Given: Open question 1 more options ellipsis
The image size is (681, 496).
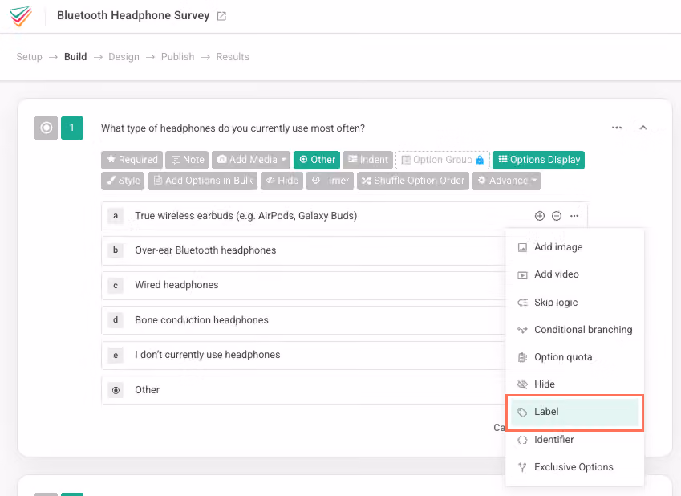Looking at the screenshot, I should 617,128.
